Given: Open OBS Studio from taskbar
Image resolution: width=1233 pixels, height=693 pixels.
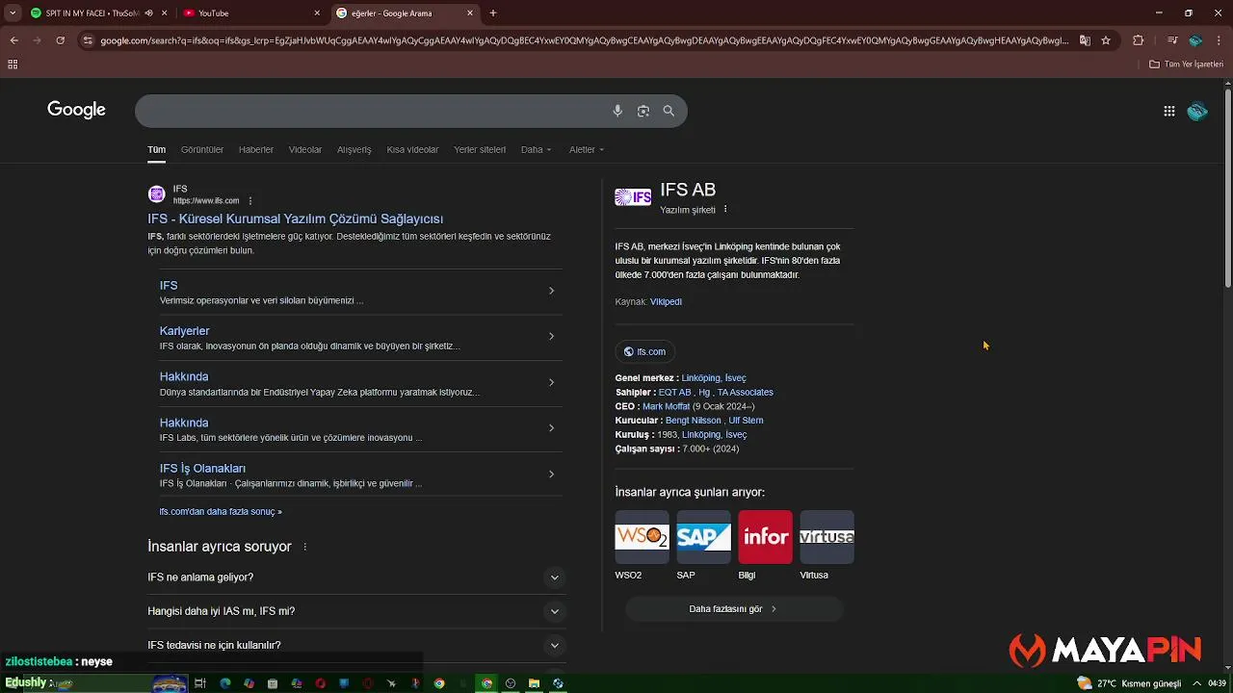Looking at the screenshot, I should 511,683.
